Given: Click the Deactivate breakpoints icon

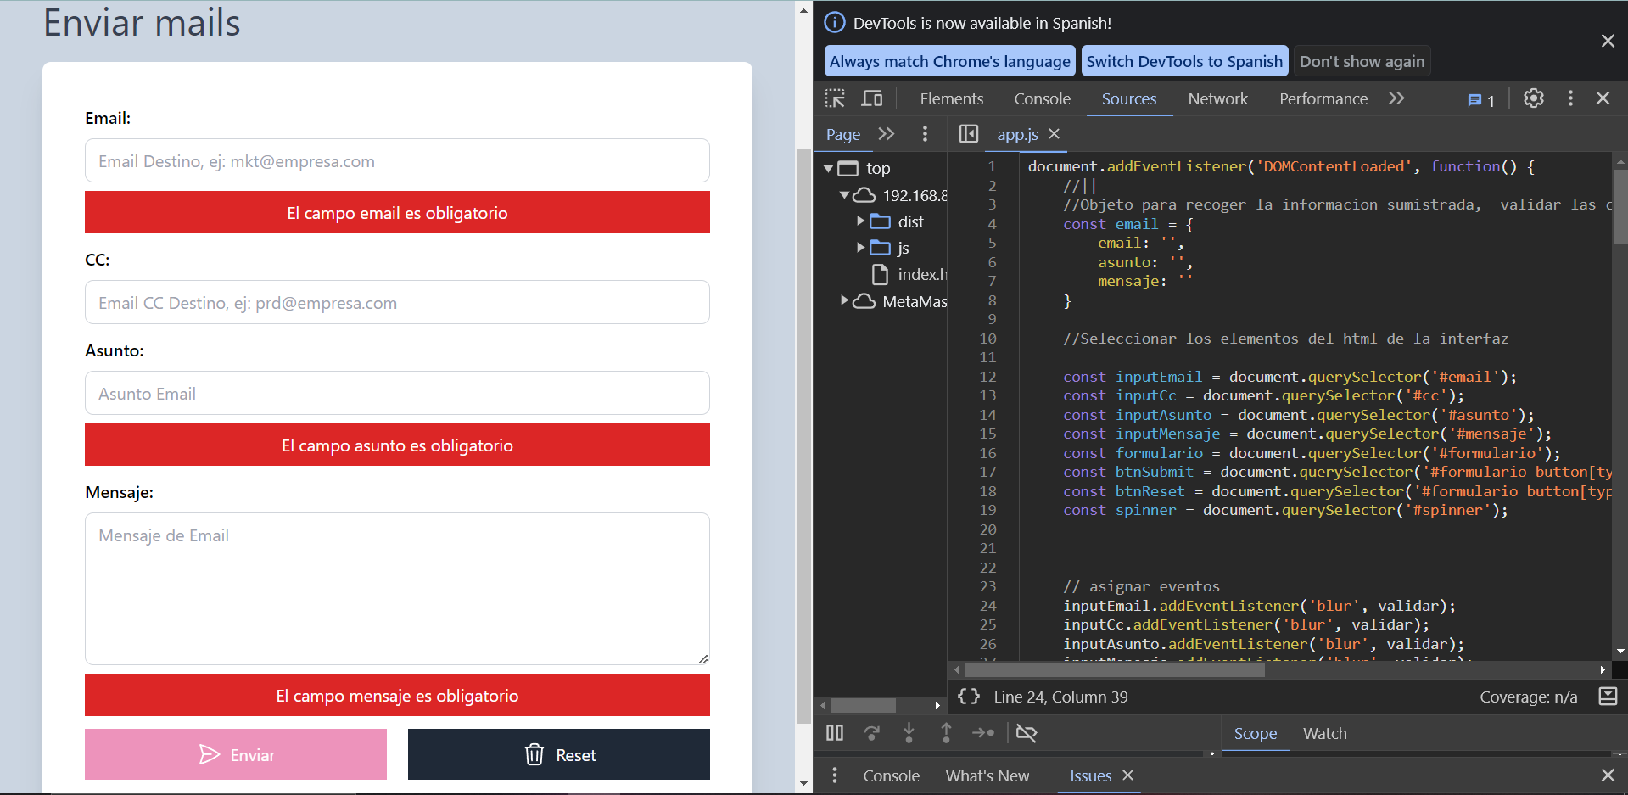Looking at the screenshot, I should (x=1027, y=733).
